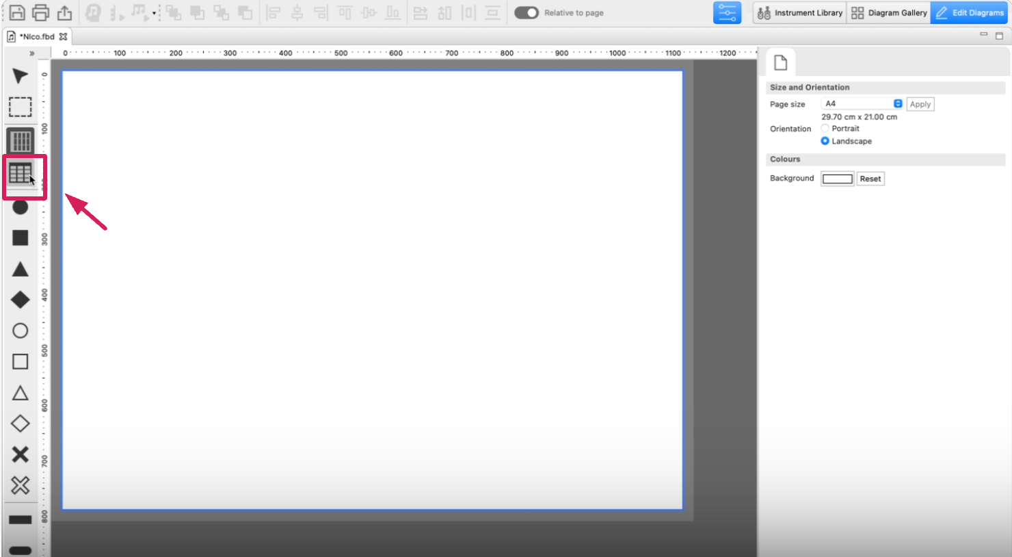
Task: Select the filled diamond marker
Action: pyautogui.click(x=20, y=300)
